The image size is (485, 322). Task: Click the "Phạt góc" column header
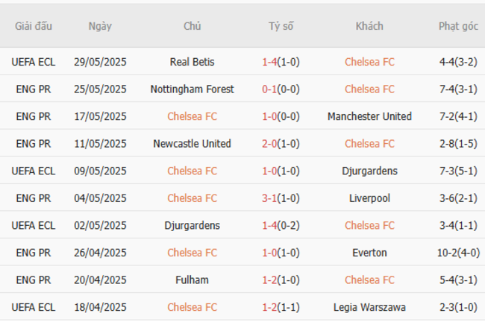pos(458,26)
